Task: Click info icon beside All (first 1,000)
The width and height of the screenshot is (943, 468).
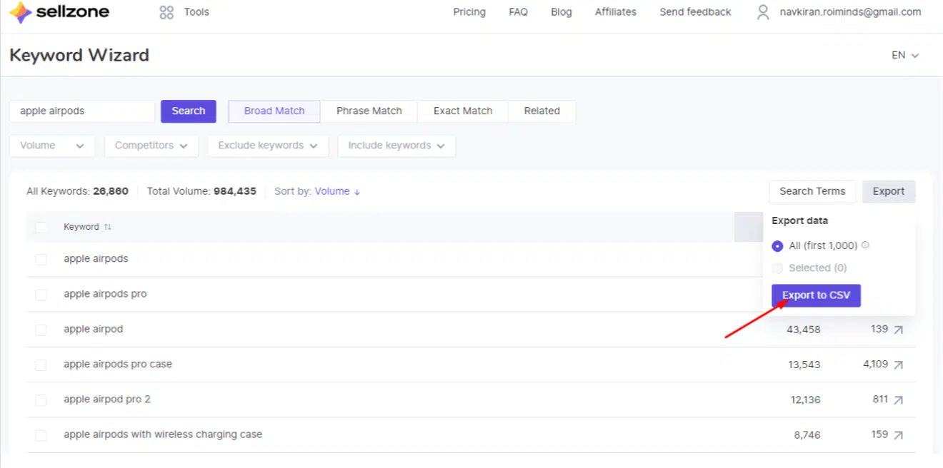Action: coord(865,245)
